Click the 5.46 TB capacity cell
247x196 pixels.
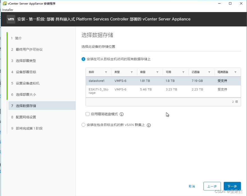pyautogui.click(x=146, y=89)
